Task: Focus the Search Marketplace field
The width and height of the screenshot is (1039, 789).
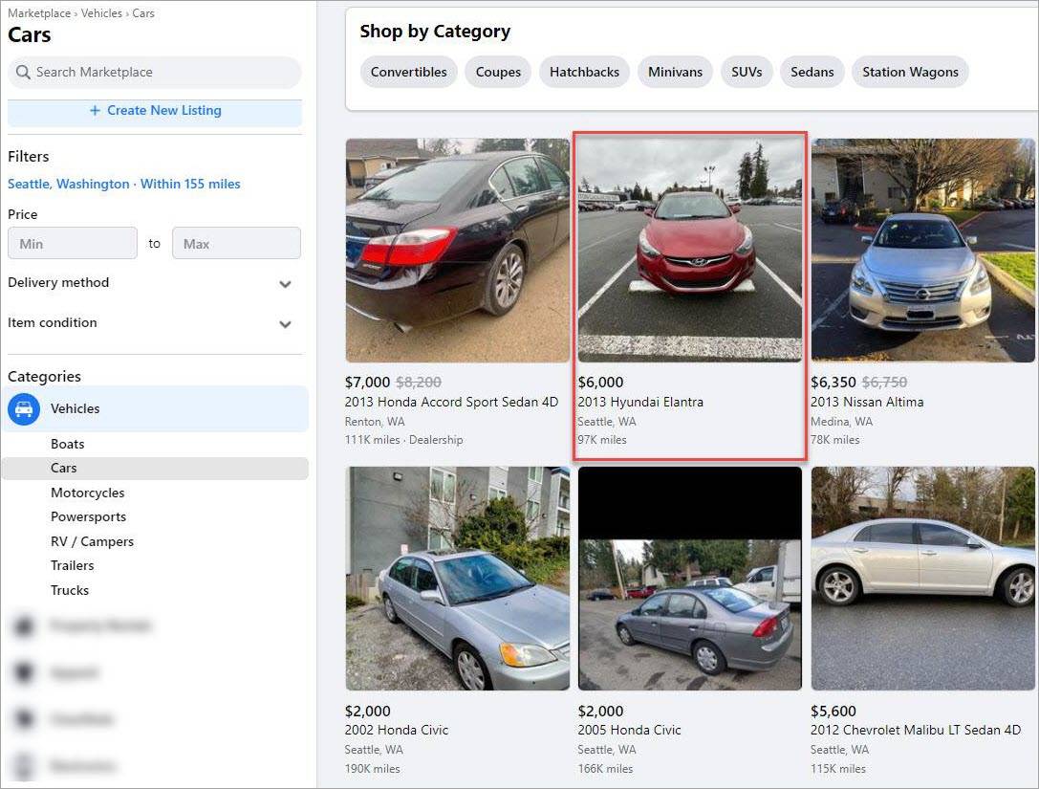Action: coord(155,73)
